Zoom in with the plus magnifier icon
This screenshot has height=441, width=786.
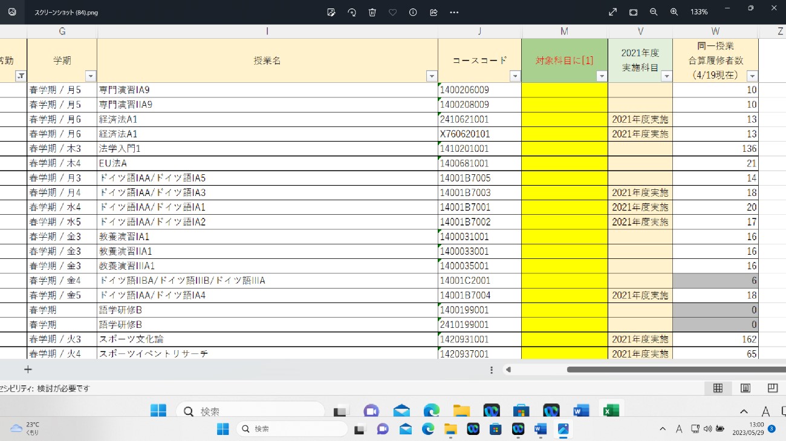coord(674,12)
